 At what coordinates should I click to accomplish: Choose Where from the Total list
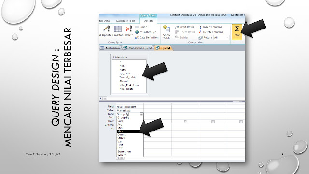[x=130, y=155]
